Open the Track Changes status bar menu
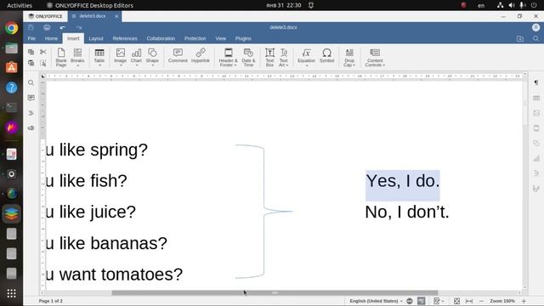 pos(439,301)
